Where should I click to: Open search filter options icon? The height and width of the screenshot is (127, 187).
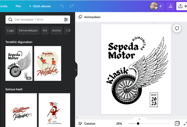point(66,20)
